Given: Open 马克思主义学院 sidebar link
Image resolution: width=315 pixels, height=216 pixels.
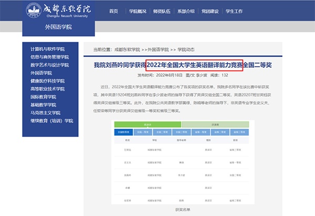Looking at the screenshot, I should pos(45,113).
